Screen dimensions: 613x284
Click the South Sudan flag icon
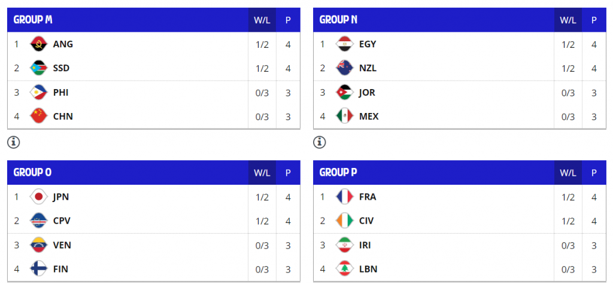tap(39, 68)
